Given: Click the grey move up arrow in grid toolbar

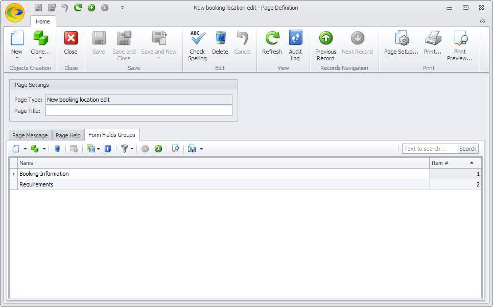Looking at the screenshot, I should click(145, 149).
